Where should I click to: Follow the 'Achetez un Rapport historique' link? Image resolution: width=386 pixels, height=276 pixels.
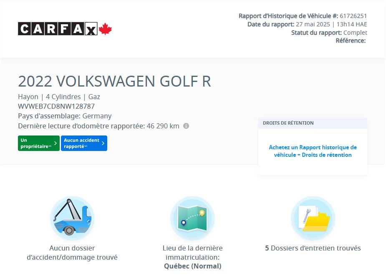click(313, 151)
